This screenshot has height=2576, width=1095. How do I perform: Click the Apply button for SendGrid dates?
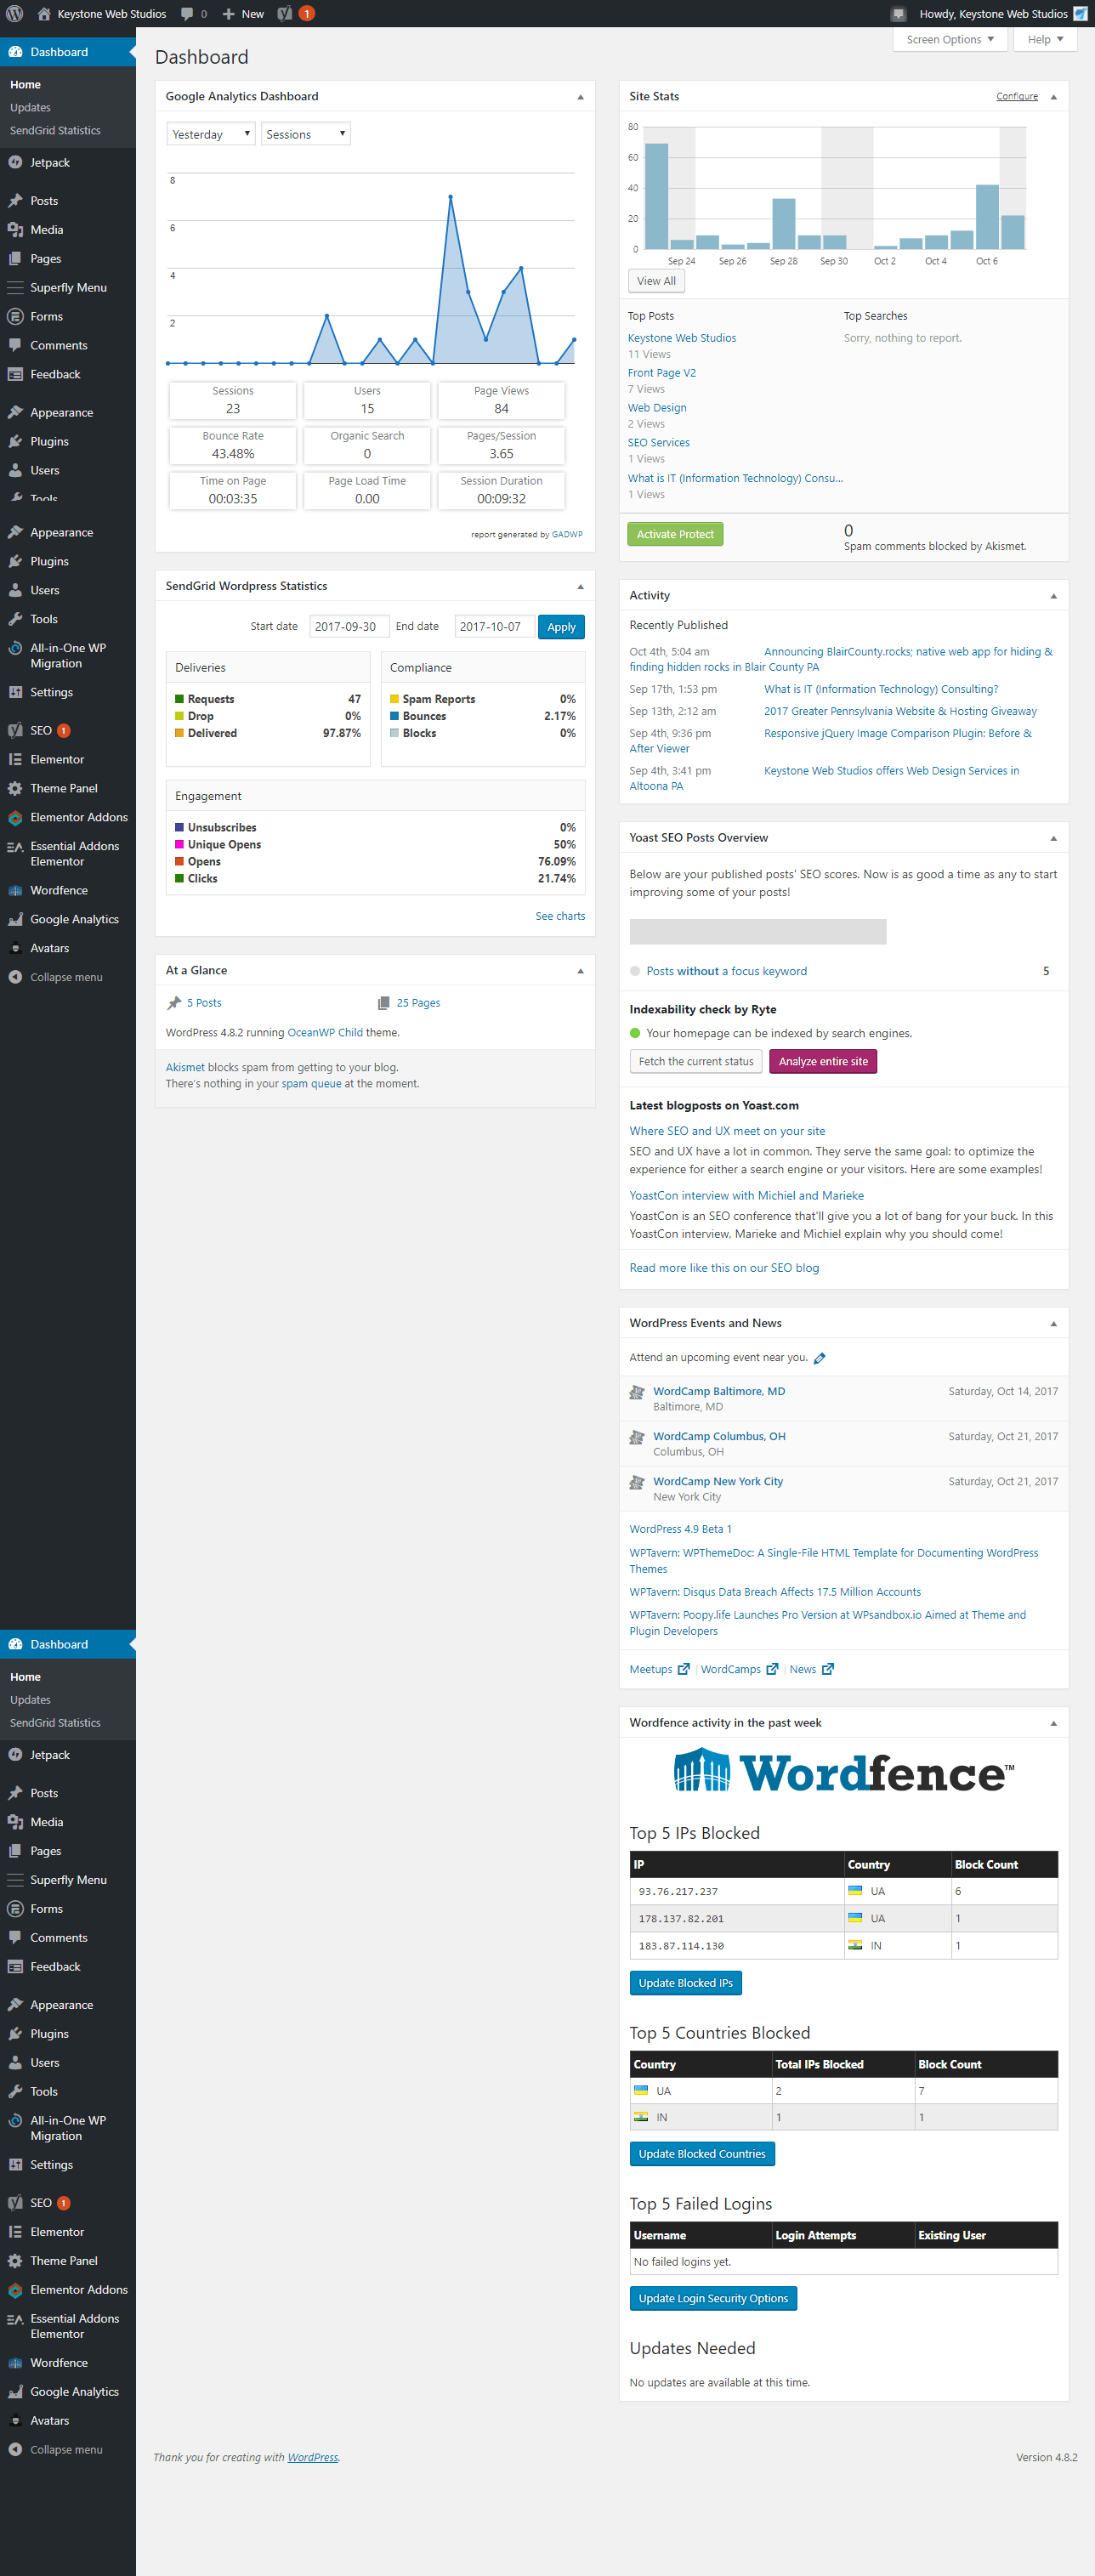tap(561, 627)
